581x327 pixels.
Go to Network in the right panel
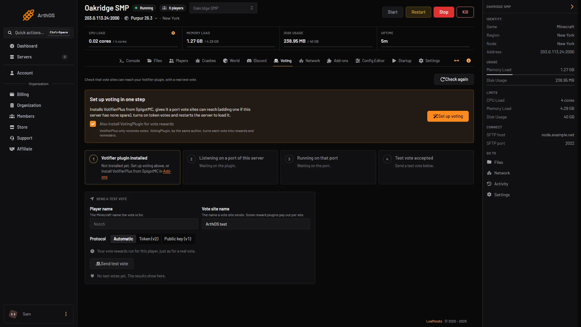(x=498, y=173)
